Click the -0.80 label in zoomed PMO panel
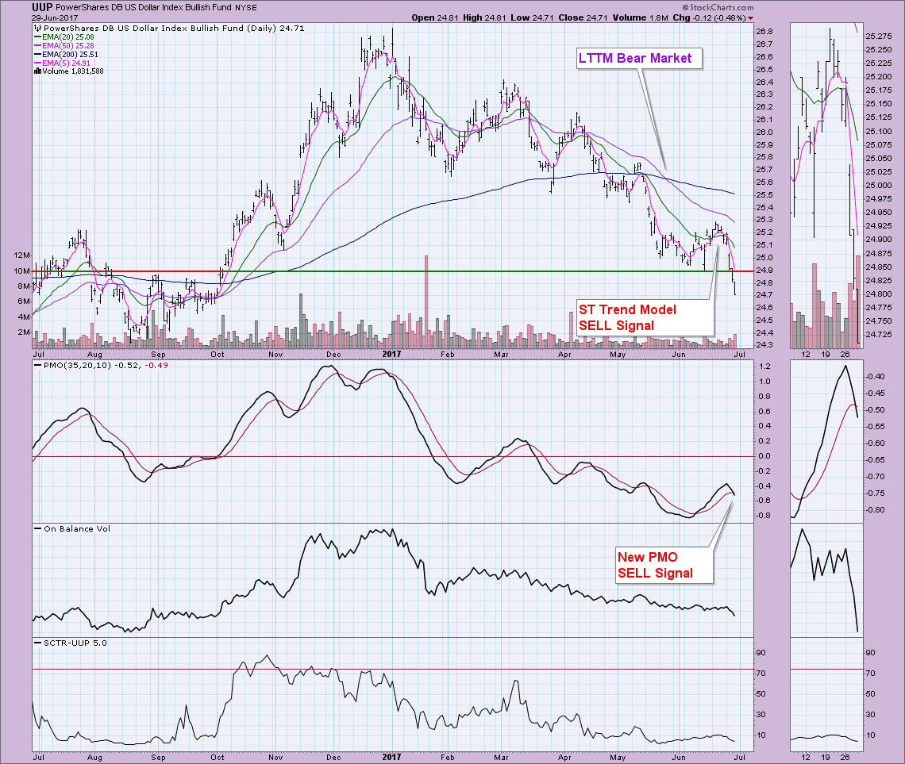The image size is (905, 764). (876, 509)
